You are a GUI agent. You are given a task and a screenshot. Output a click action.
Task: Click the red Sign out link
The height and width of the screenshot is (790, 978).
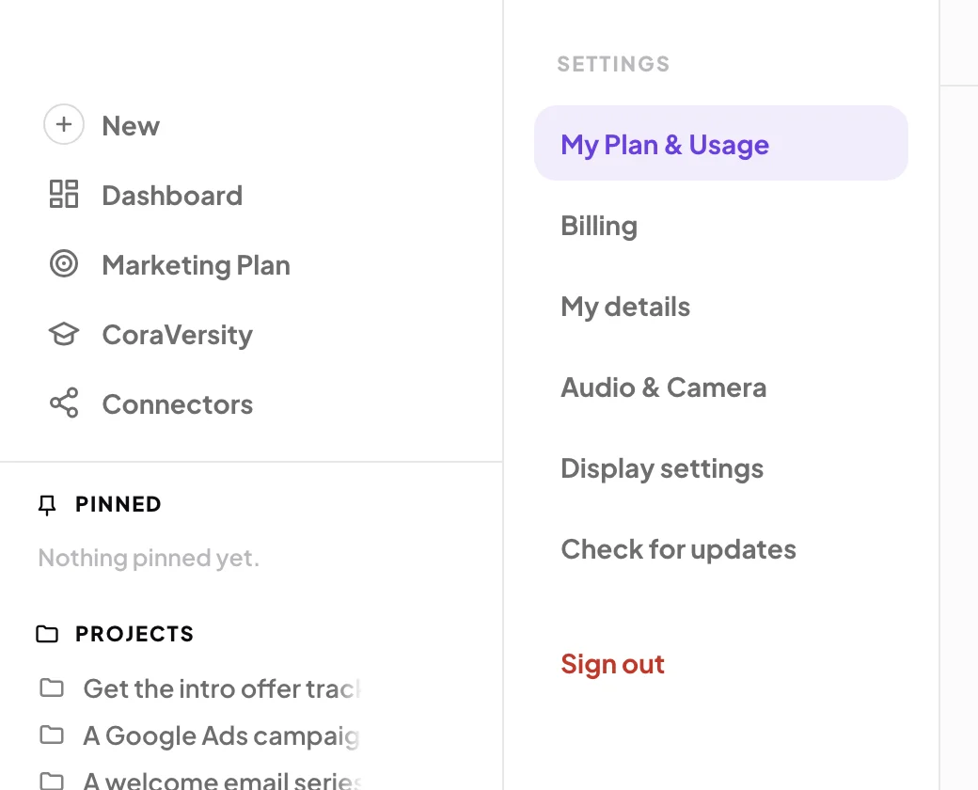[612, 665]
